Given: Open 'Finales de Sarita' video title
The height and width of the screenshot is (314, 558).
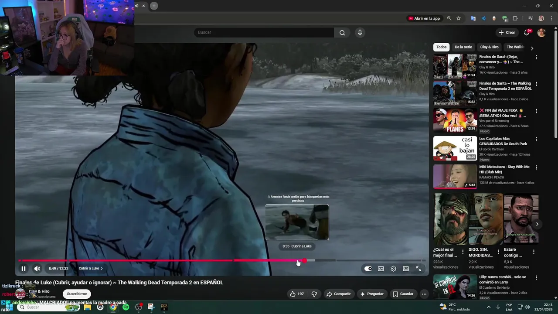Looking at the screenshot, I should point(505,86).
